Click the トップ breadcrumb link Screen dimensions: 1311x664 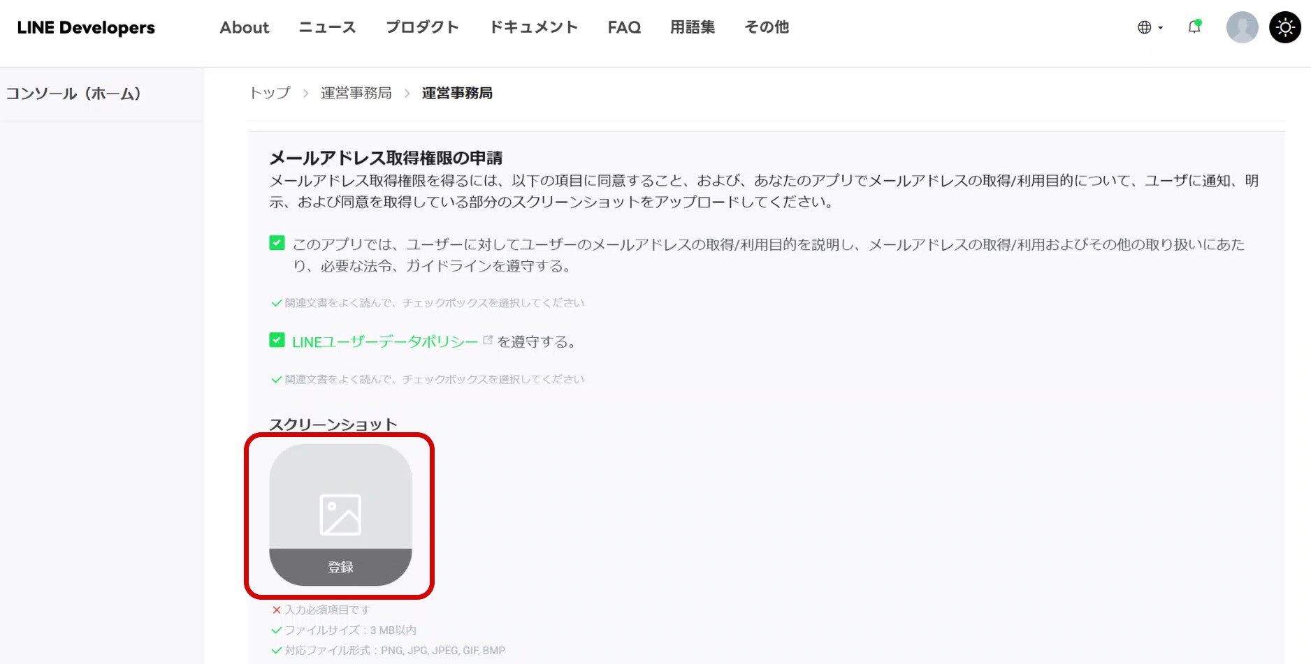(270, 93)
